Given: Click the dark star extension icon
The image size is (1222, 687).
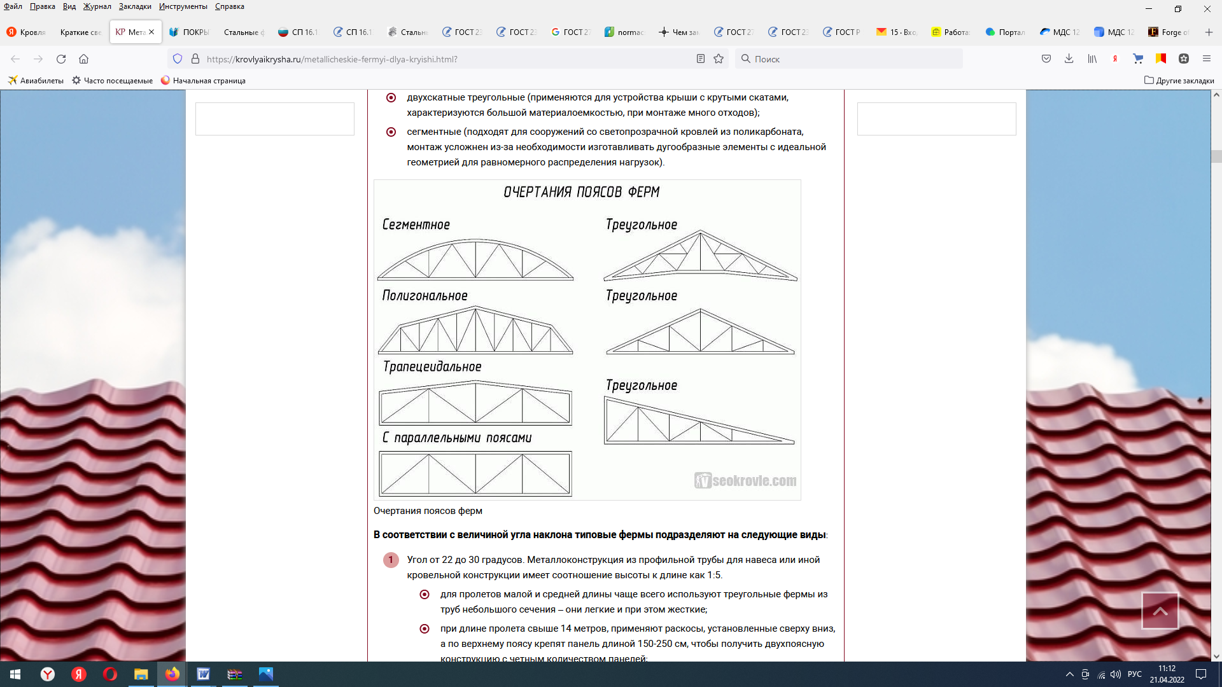Looking at the screenshot, I should pyautogui.click(x=1184, y=59).
